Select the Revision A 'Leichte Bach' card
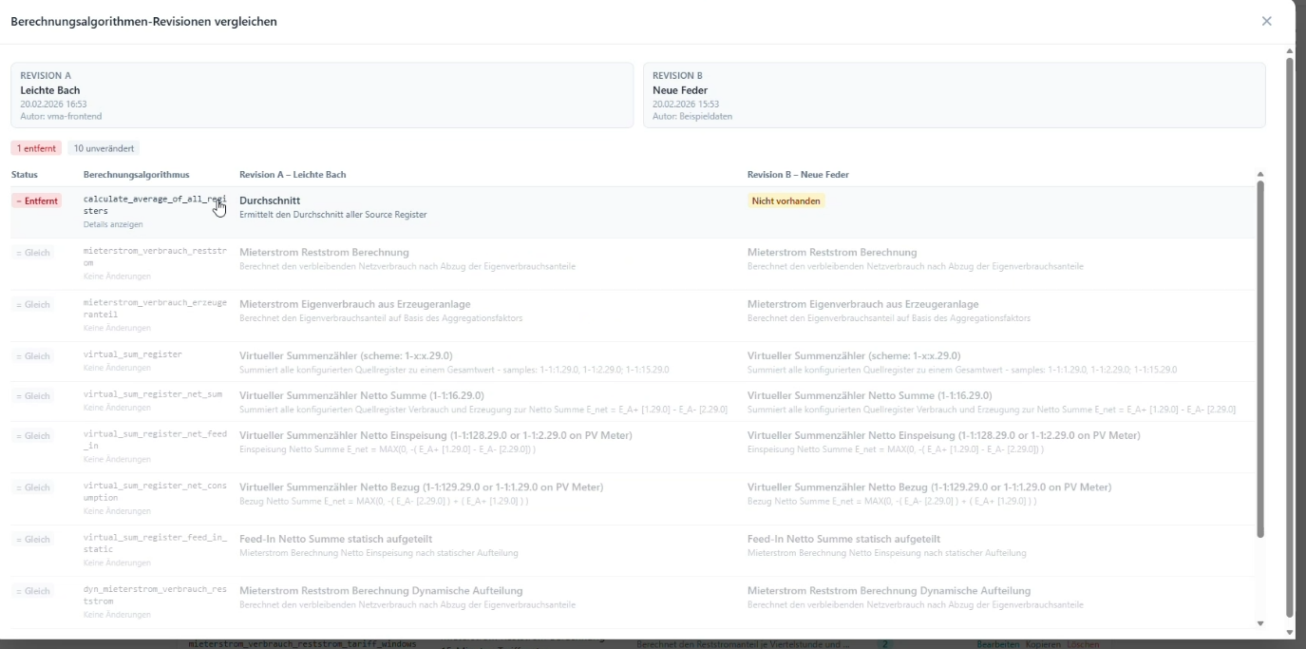Viewport: 1306px width, 649px height. click(322, 95)
